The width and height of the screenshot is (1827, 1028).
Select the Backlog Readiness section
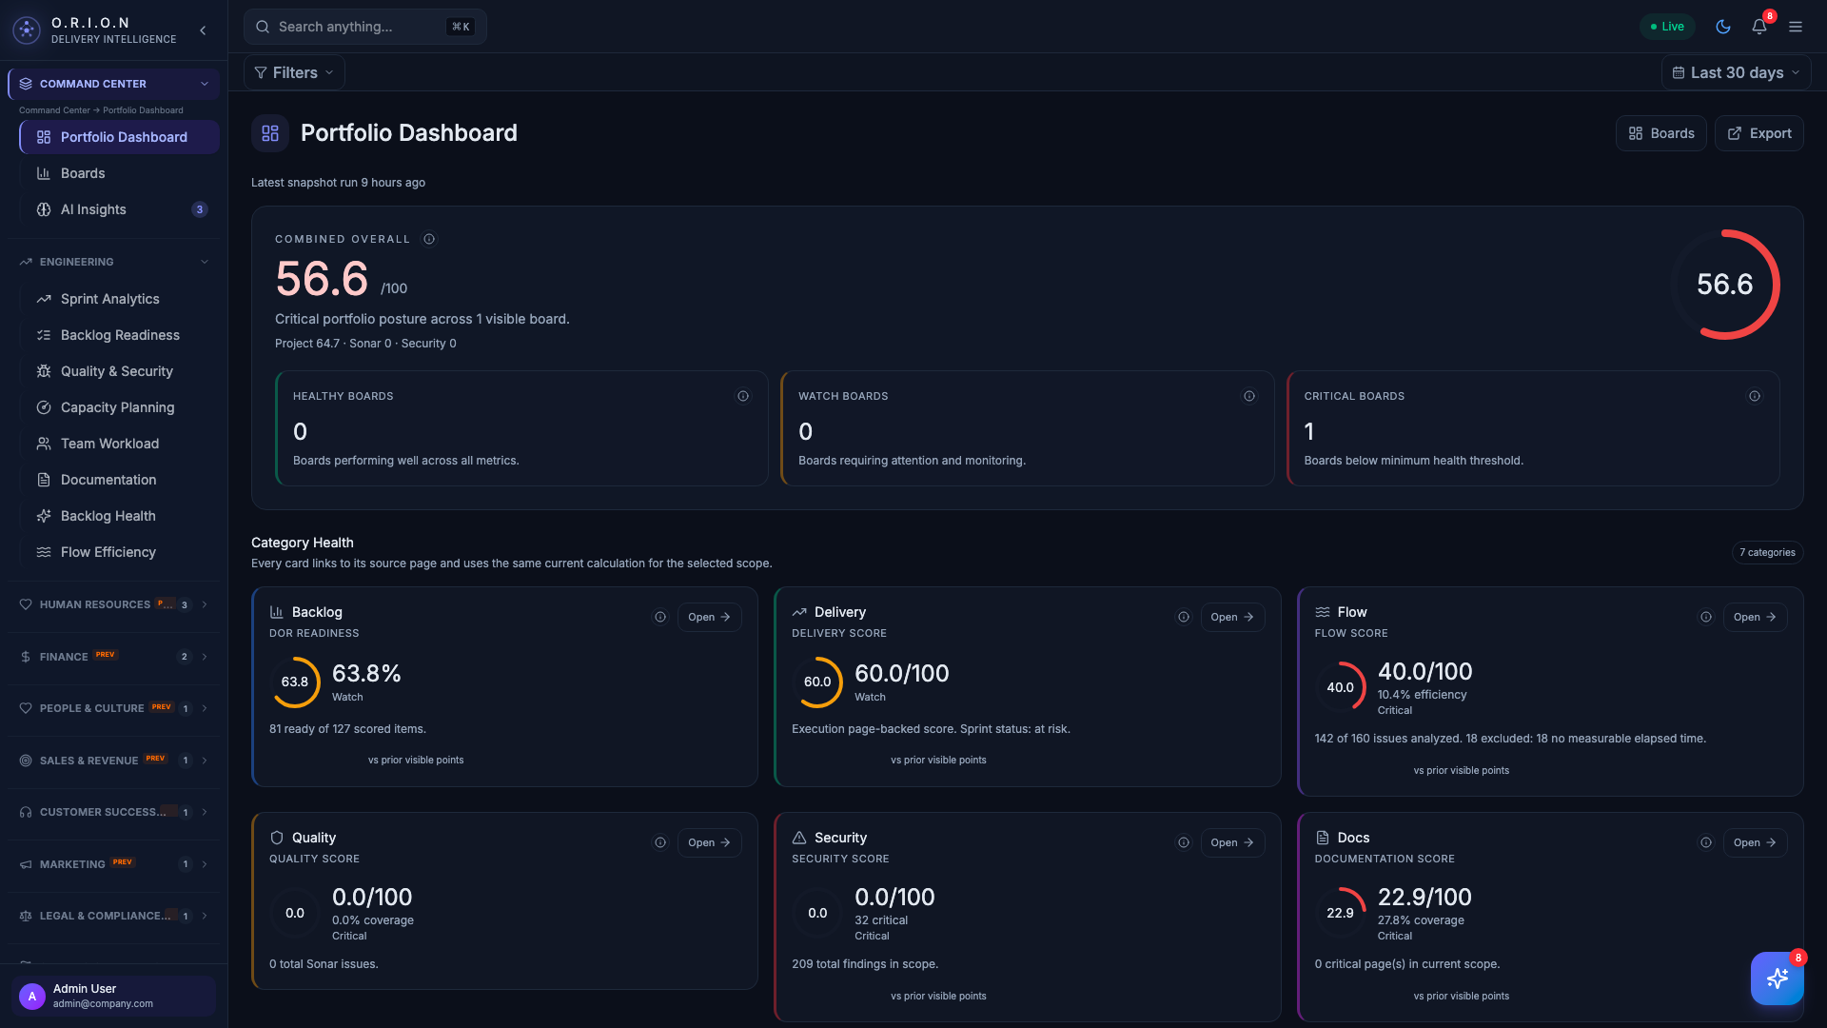point(120,335)
